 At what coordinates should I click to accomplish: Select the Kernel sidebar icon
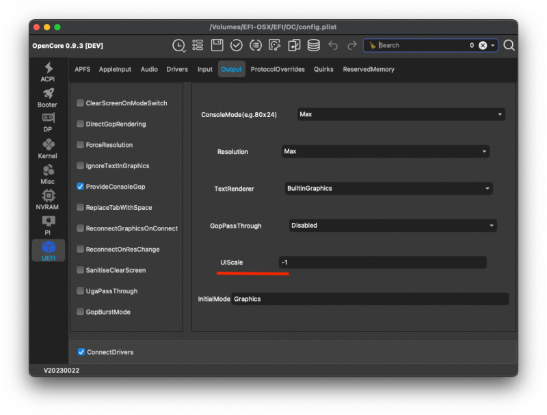coord(48,148)
